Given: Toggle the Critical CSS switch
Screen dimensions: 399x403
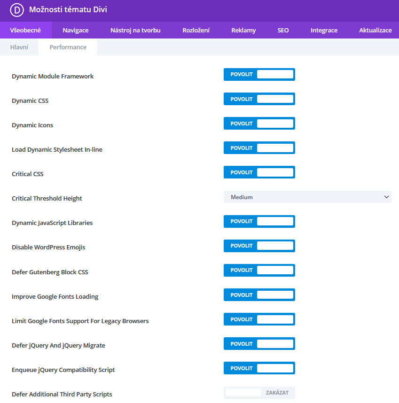Looking at the screenshot, I should click(259, 172).
